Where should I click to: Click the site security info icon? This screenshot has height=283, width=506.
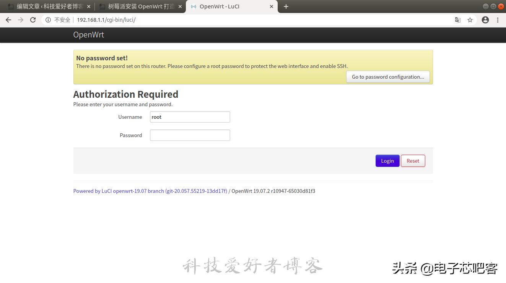tap(48, 20)
